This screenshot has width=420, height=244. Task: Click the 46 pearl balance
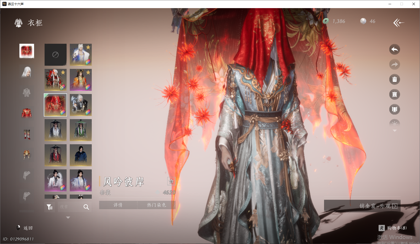(373, 21)
